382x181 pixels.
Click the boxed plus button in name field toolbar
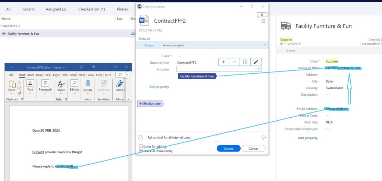pos(245,62)
